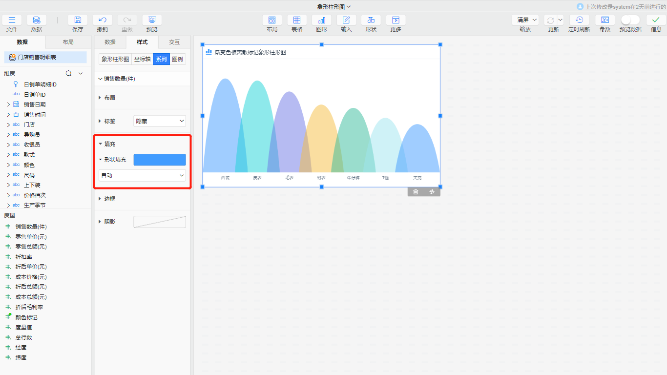Open the Shape (形状) toolbar icon
Viewport: 667px width, 375px height.
point(371,20)
